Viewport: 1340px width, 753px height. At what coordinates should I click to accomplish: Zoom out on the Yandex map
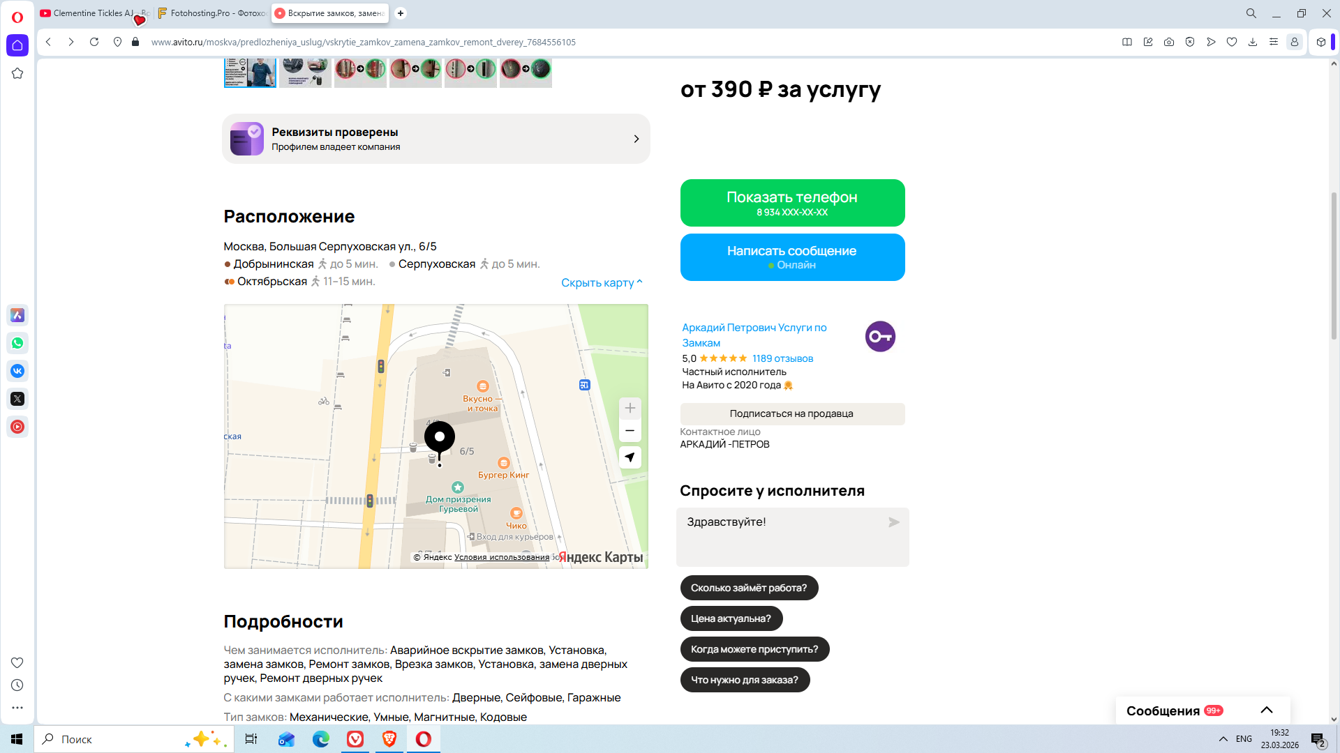[630, 431]
